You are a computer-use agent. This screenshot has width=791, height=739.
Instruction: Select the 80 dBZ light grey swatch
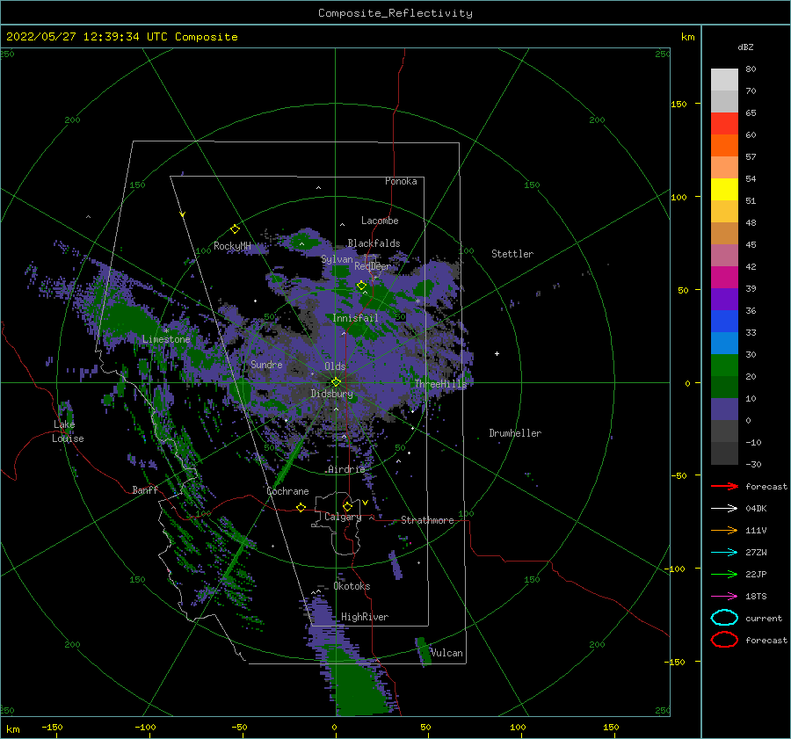[x=724, y=79]
